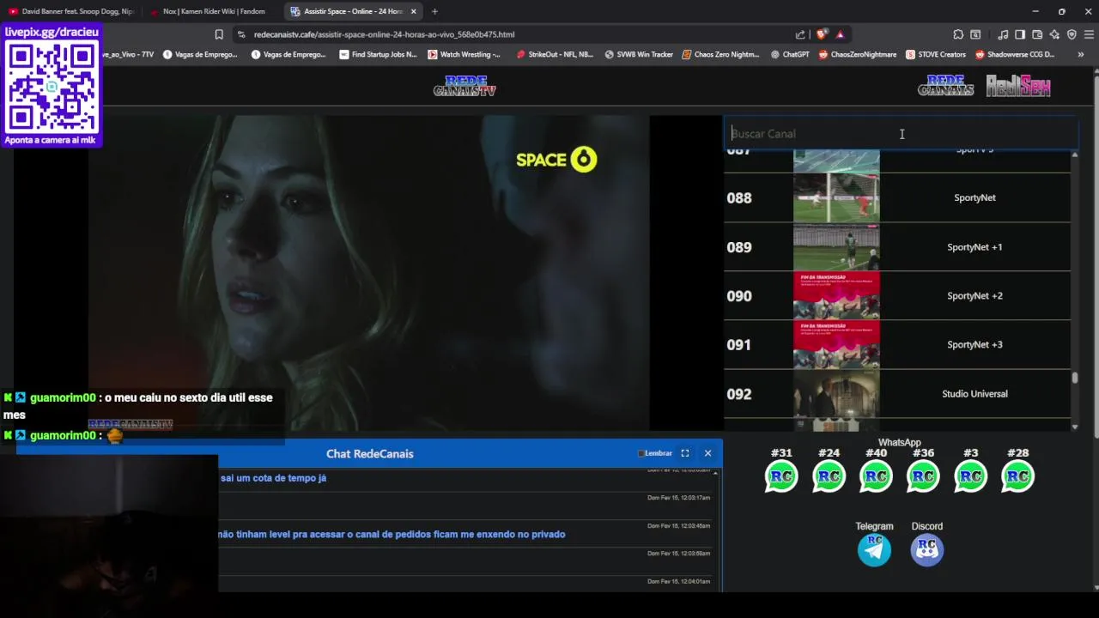Click the Space video player

(x=367, y=273)
